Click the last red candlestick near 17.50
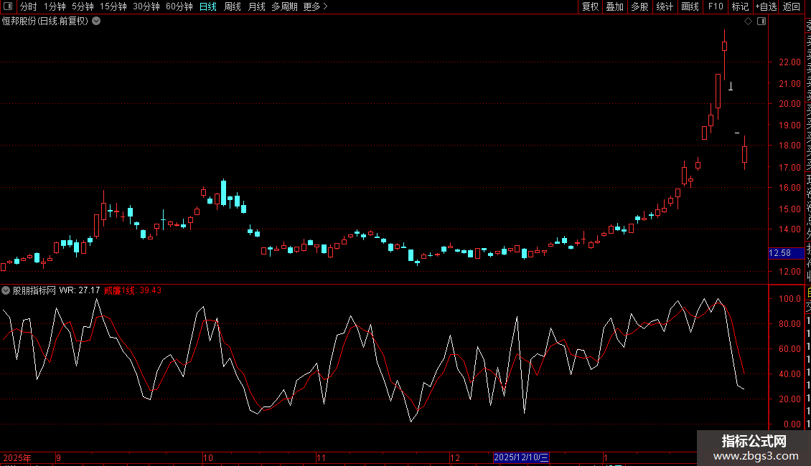Screen dimensions: 811x466 pos(745,154)
